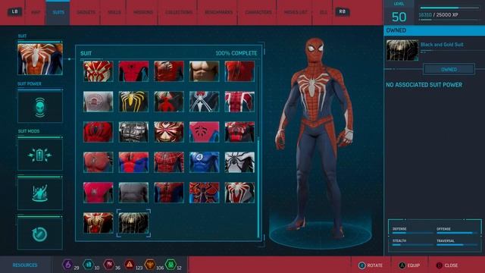485x273 pixels.
Task: Click the Stealth stat bar
Action: [412, 245]
